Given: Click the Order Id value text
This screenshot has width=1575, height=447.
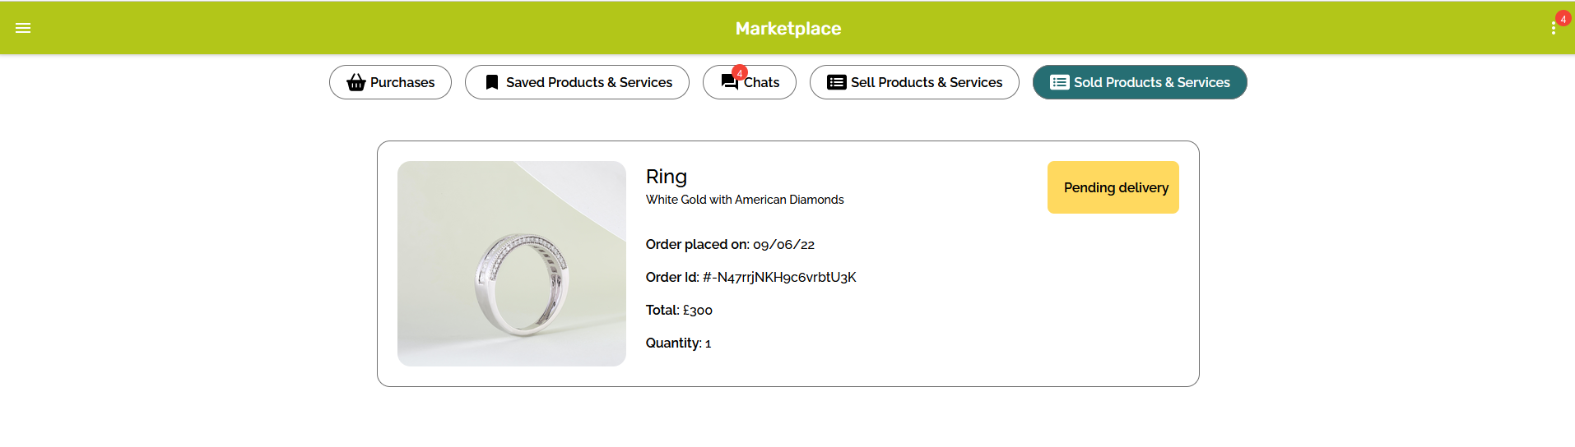Looking at the screenshot, I should tap(778, 278).
